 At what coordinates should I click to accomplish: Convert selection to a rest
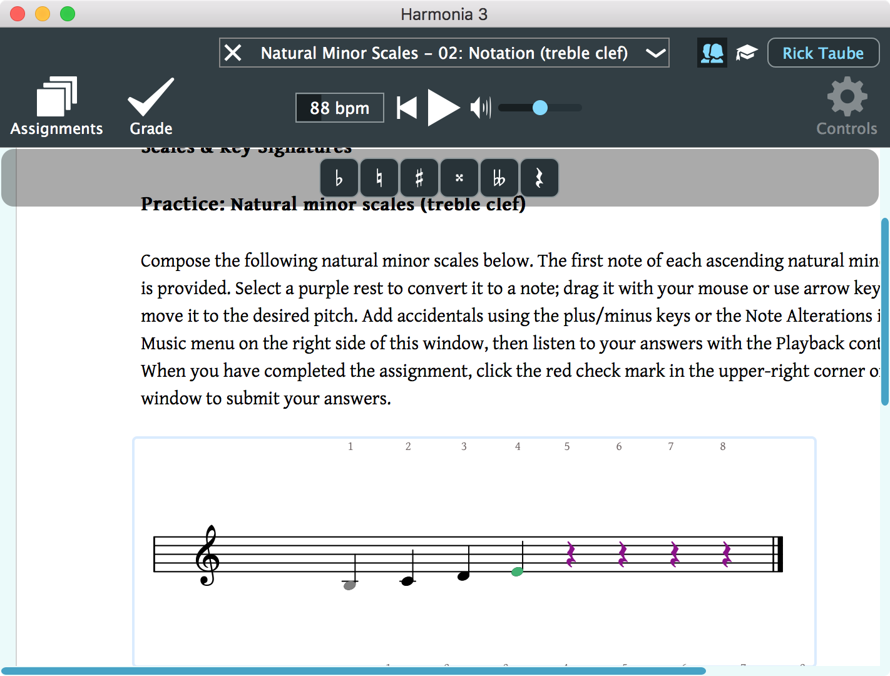tap(540, 178)
